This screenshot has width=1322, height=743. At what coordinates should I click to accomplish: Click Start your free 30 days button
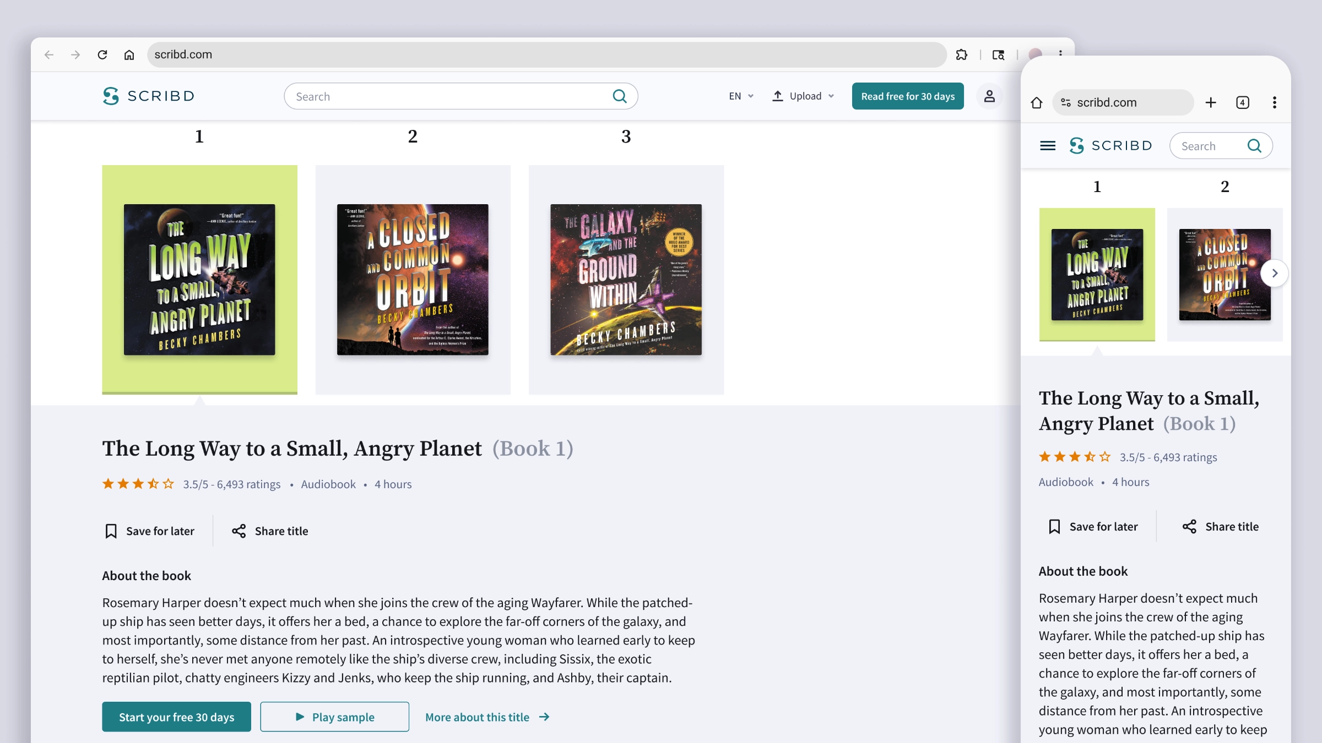(176, 717)
